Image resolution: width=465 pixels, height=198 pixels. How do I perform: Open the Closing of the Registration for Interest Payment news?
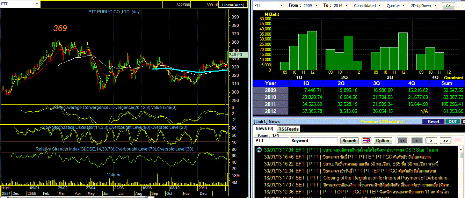coord(387,178)
